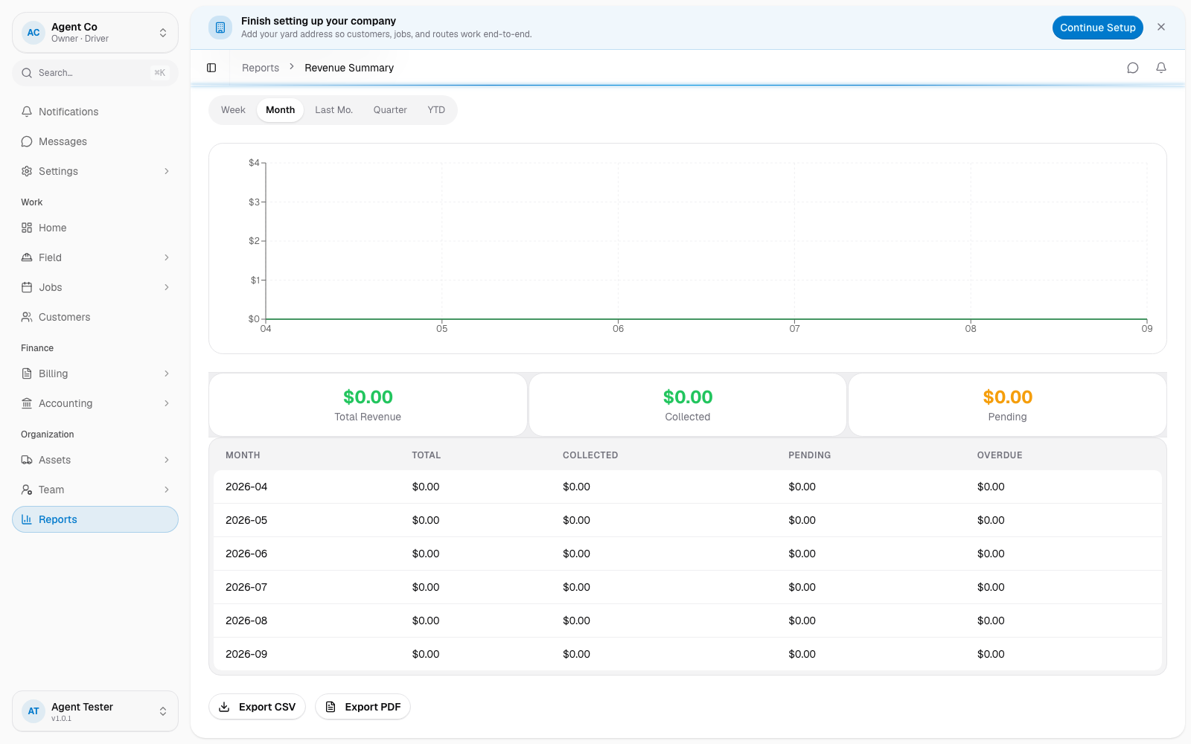Screen dimensions: 1191x744
Task: Click the Total Revenue summary card
Action: coord(368,405)
